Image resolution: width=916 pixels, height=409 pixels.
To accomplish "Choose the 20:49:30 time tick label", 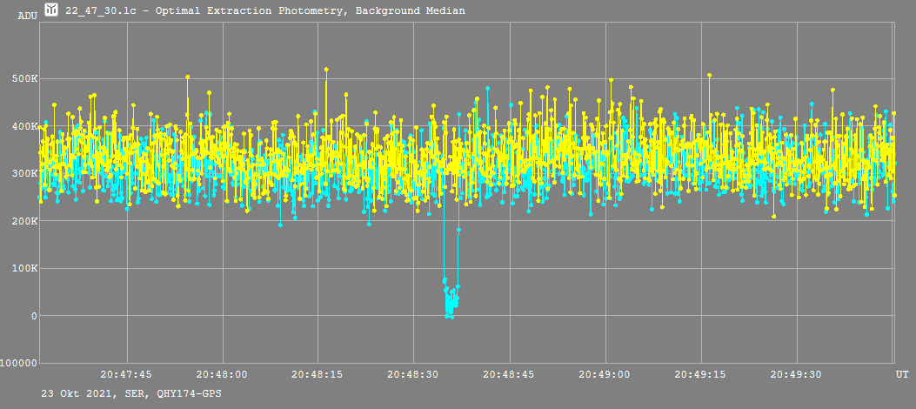I will [795, 374].
